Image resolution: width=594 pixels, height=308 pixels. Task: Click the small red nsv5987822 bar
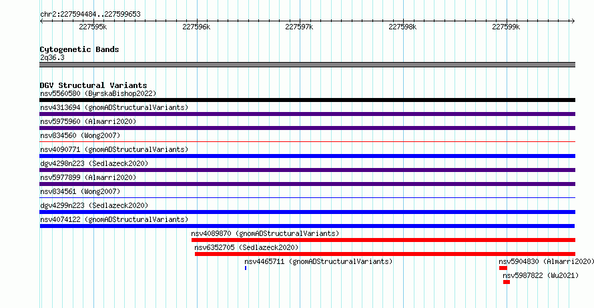(x=507, y=282)
